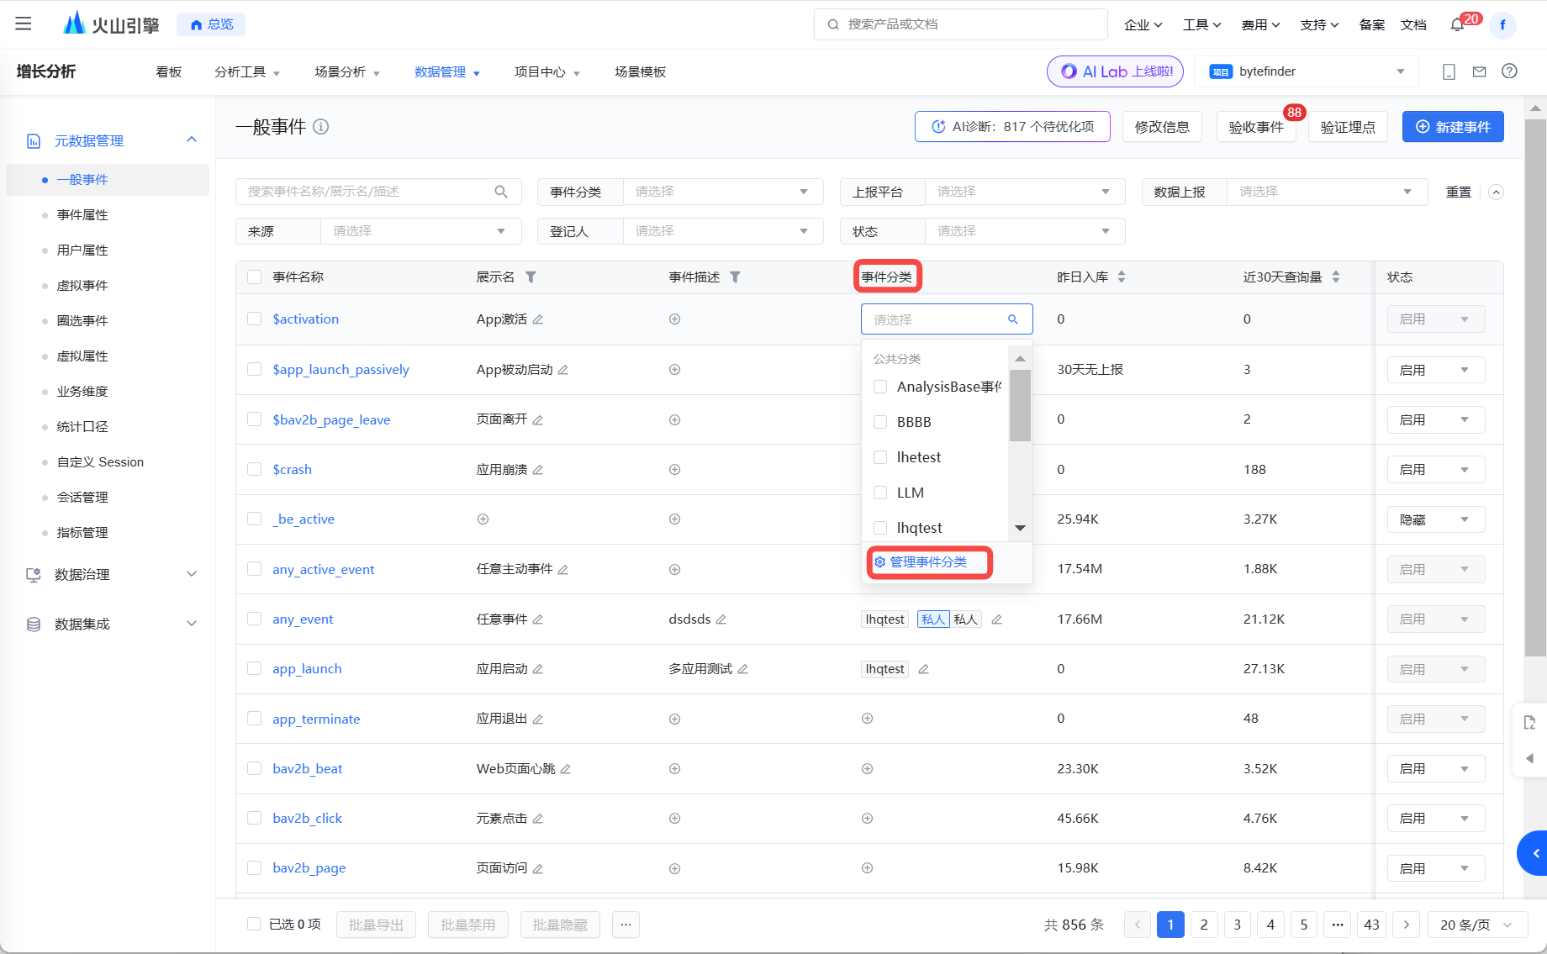1547x954 pixels.
Task: Focus category 请选择 search input for $activation
Action: (x=947, y=319)
